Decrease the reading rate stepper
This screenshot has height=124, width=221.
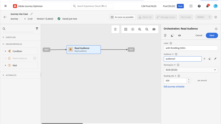pyautogui.click(x=189, y=82)
